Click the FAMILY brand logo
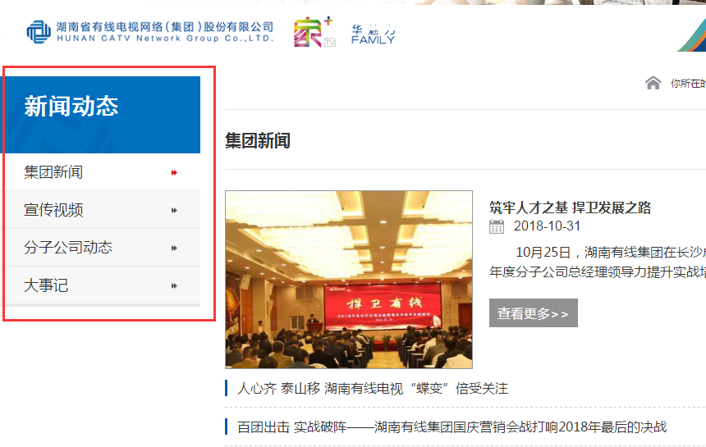 (373, 34)
